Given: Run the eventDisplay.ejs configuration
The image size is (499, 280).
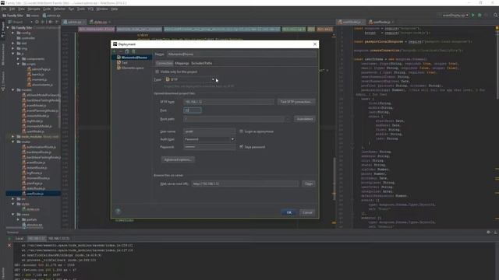Looking at the screenshot, I should pos(473,16).
